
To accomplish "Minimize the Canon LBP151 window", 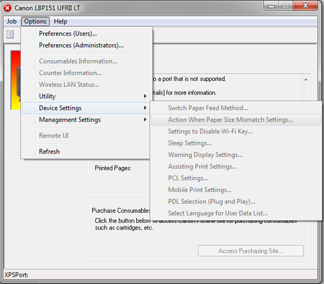I will 271,6.
